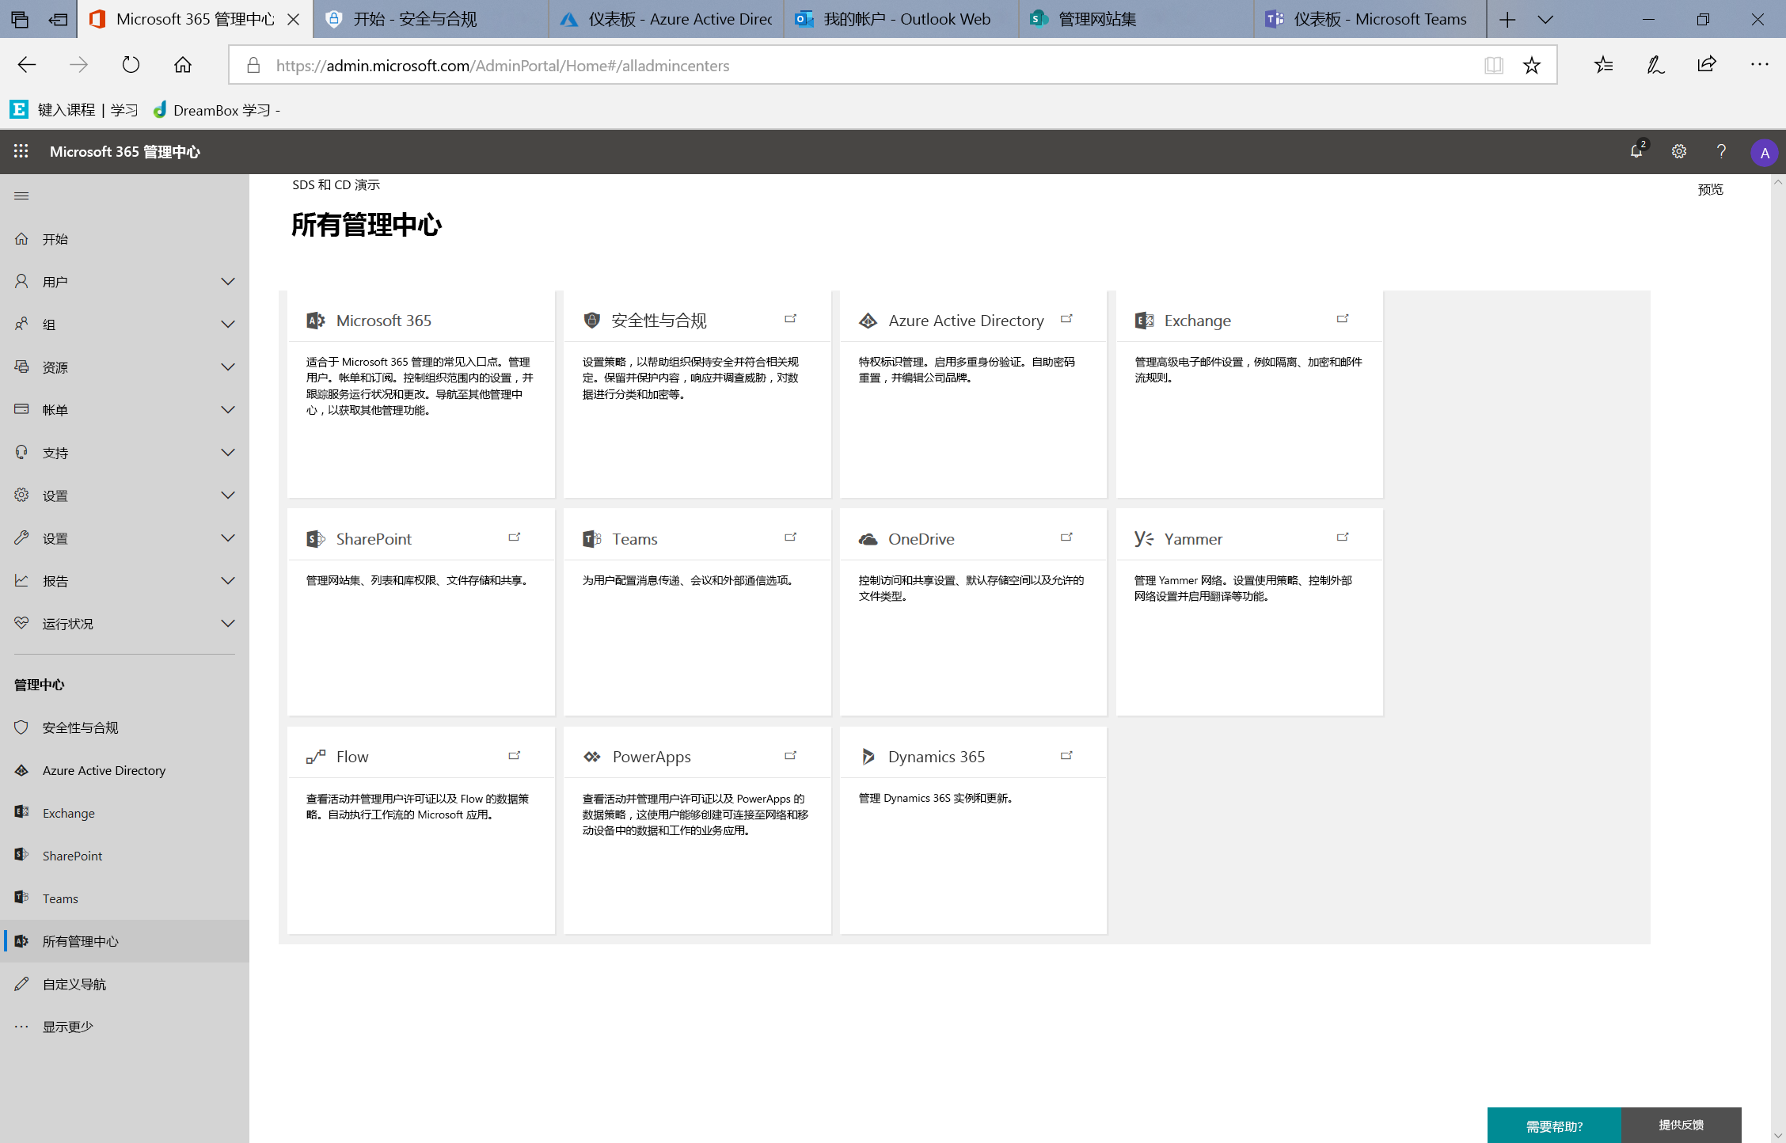Open the Microsoft 365 admin center card
1786x1143 pixels.
pyautogui.click(x=421, y=394)
